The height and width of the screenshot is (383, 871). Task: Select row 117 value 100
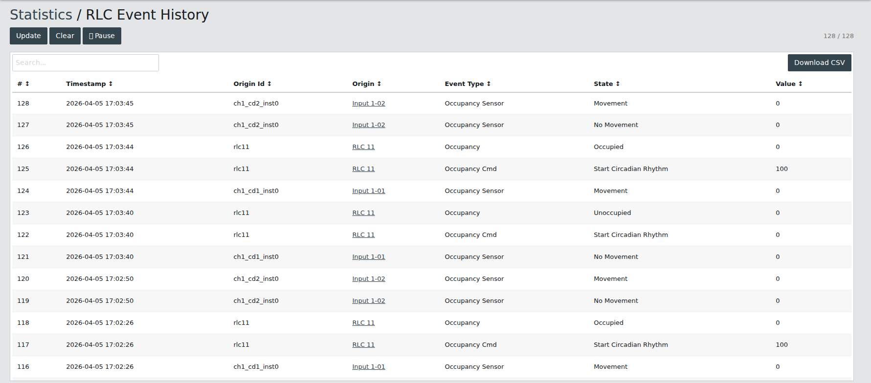click(x=782, y=344)
